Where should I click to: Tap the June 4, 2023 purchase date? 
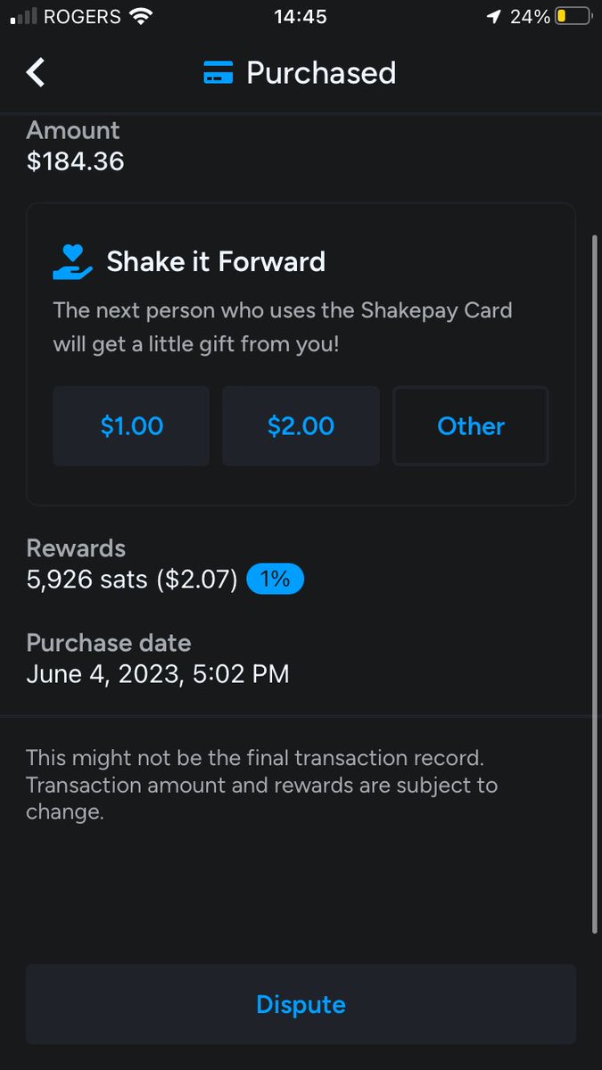(x=158, y=673)
